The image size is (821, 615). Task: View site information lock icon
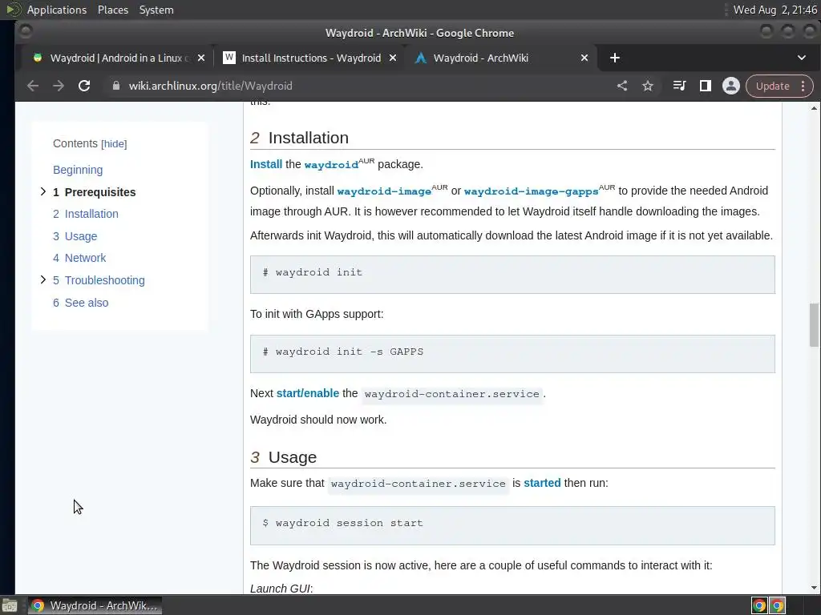click(116, 86)
